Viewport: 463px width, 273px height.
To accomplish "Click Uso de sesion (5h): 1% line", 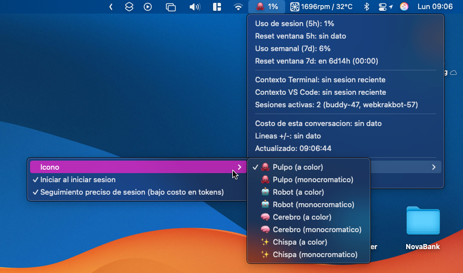I will click(x=294, y=24).
